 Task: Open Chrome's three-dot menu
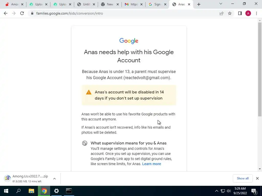click(x=256, y=13)
